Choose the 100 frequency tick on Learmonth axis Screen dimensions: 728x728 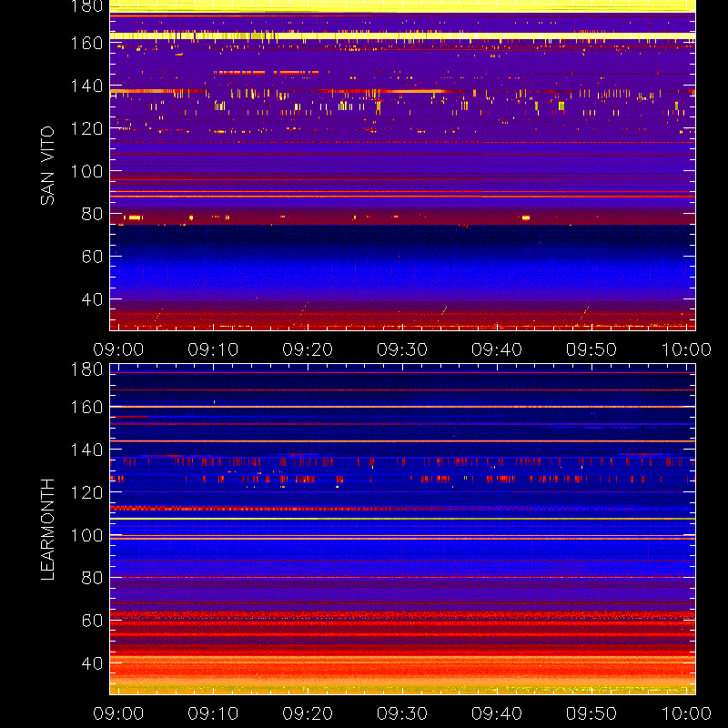coord(86,535)
